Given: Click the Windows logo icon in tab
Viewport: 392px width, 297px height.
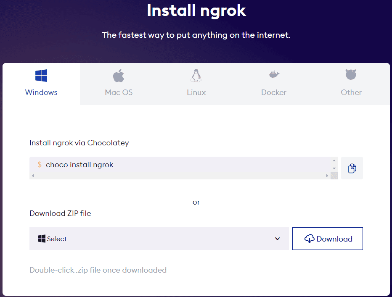Looking at the screenshot, I should click(41, 76).
